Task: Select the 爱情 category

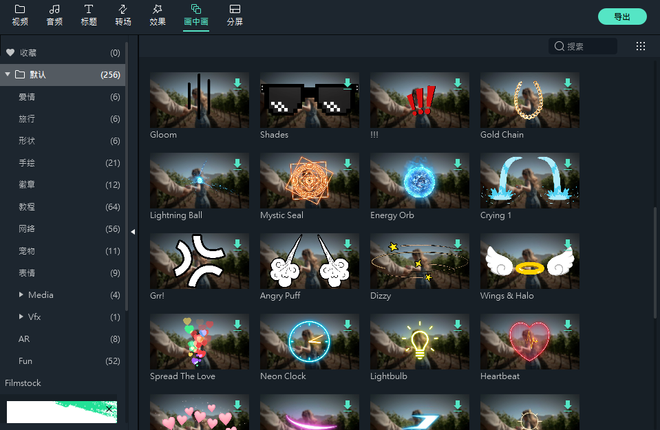Action: pyautogui.click(x=63, y=97)
